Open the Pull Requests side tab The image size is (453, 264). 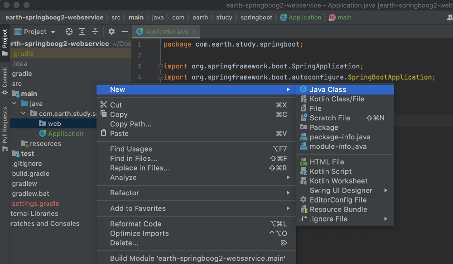pos(5,129)
